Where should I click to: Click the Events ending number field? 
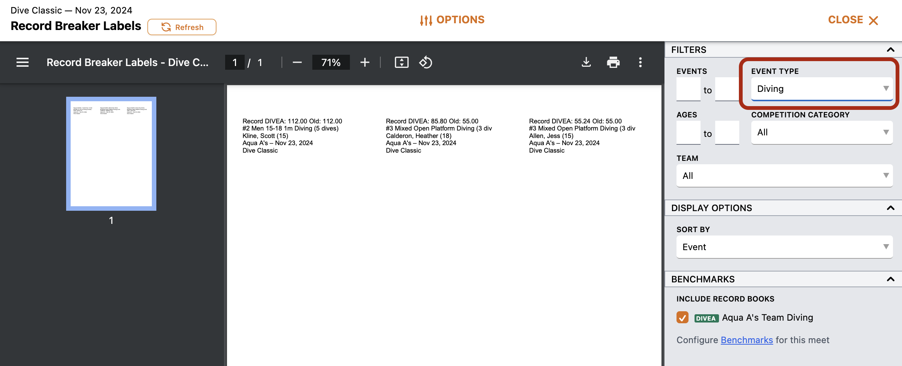click(x=727, y=89)
